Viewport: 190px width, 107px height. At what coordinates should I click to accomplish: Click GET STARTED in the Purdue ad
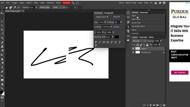(180, 73)
